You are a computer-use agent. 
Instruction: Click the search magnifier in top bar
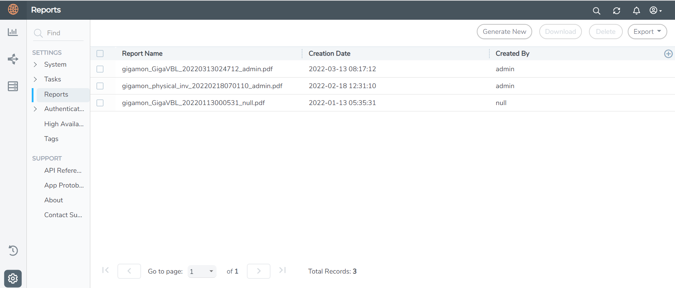point(596,11)
